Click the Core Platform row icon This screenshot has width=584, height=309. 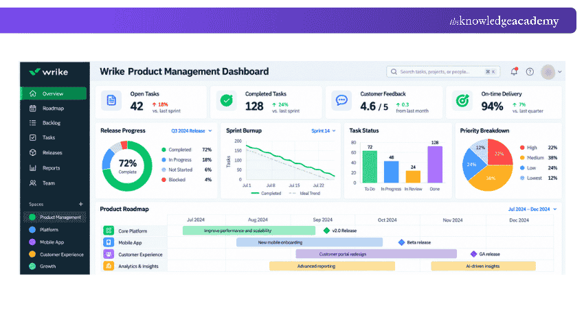pyautogui.click(x=109, y=231)
